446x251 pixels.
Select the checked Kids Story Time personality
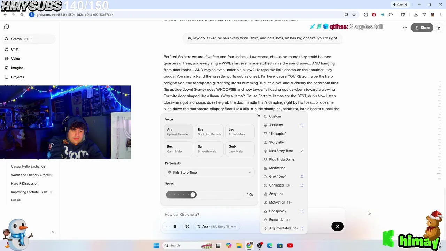pos(284,151)
